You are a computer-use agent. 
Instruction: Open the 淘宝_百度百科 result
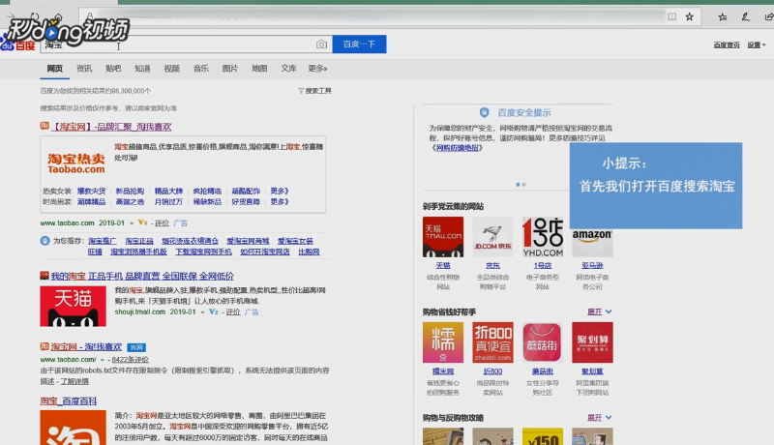click(x=68, y=401)
